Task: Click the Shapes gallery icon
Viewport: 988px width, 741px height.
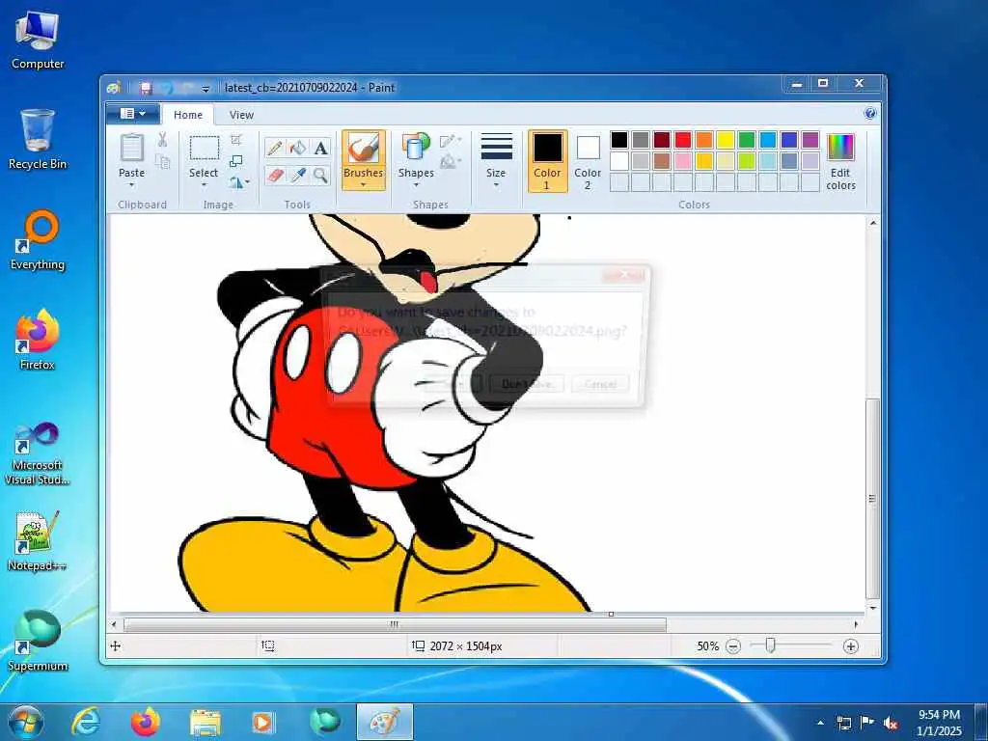Action: pyautogui.click(x=415, y=148)
